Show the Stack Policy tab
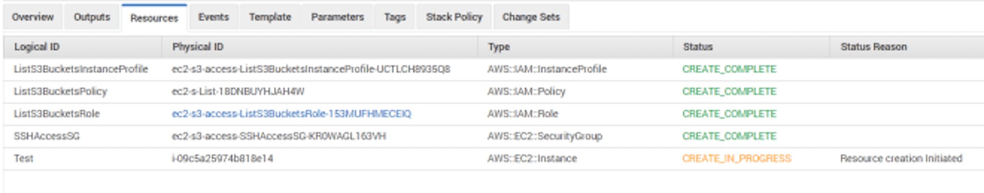This screenshot has width=984, height=193. pos(454,17)
